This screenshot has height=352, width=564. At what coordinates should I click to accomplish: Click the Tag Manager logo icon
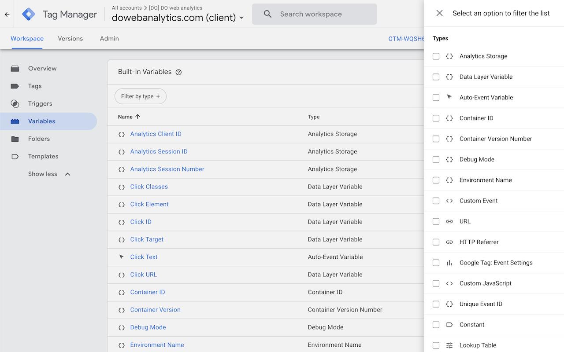pos(29,14)
